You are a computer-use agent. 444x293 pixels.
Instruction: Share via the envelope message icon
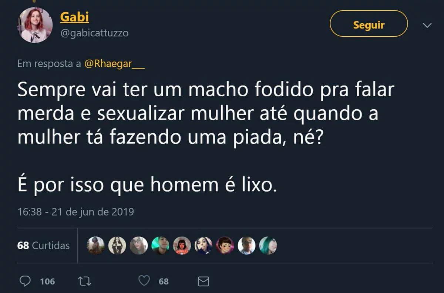click(203, 282)
